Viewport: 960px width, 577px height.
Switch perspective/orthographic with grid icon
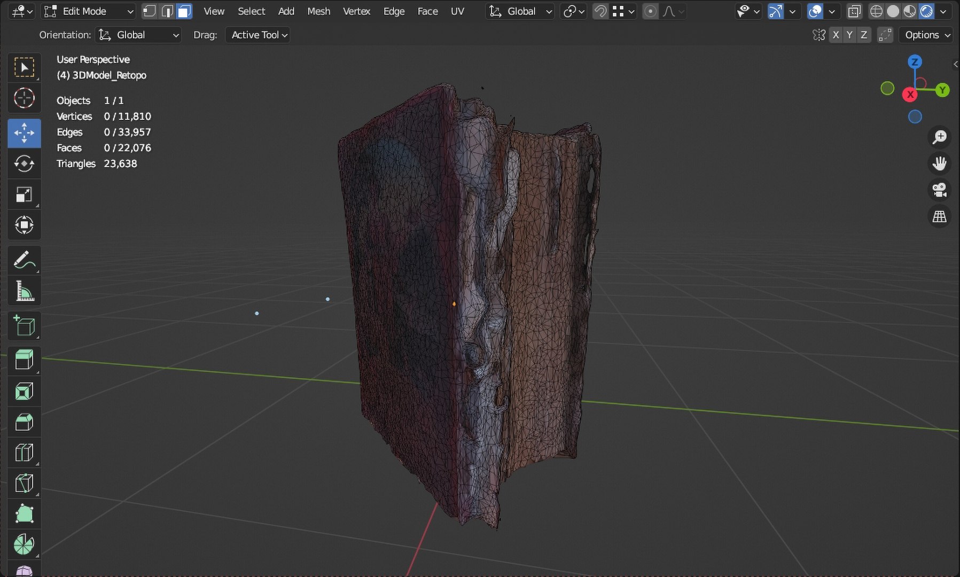[x=939, y=216]
